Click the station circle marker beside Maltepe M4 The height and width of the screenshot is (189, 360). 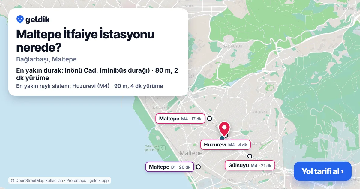tap(209, 118)
